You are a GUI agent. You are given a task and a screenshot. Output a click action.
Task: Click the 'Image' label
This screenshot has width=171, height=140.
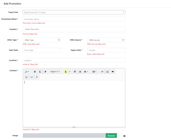pyautogui.click(x=15, y=136)
